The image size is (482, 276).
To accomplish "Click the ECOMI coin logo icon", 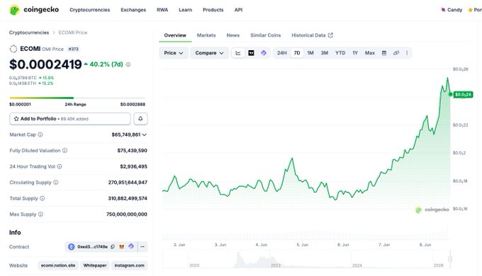I will click(x=13, y=49).
